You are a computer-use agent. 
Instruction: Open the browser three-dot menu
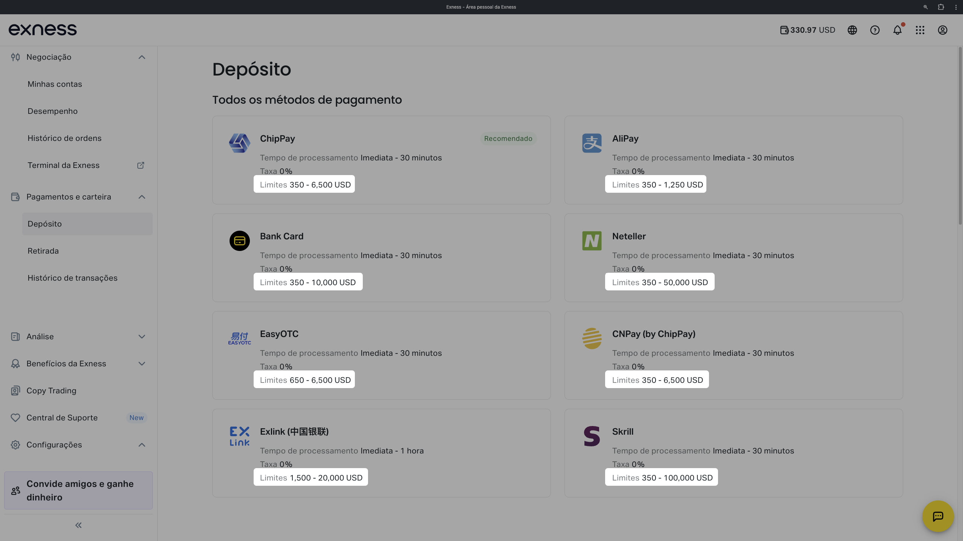tap(956, 7)
